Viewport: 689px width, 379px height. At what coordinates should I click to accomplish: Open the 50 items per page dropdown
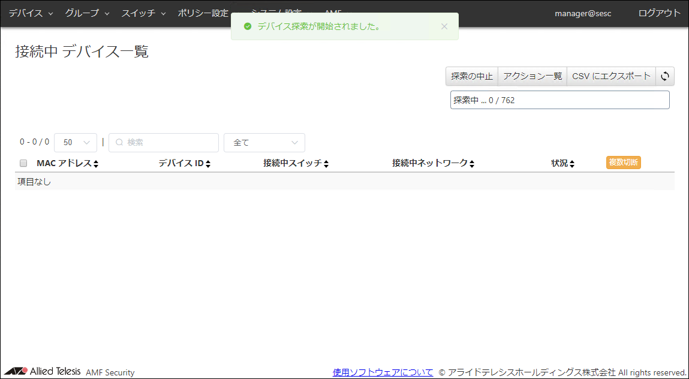click(76, 143)
